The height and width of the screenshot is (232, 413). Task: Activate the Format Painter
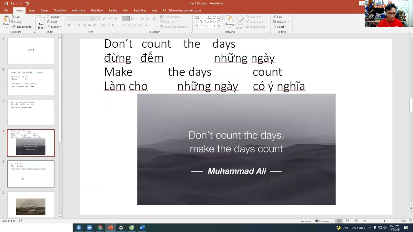[x=22, y=27]
